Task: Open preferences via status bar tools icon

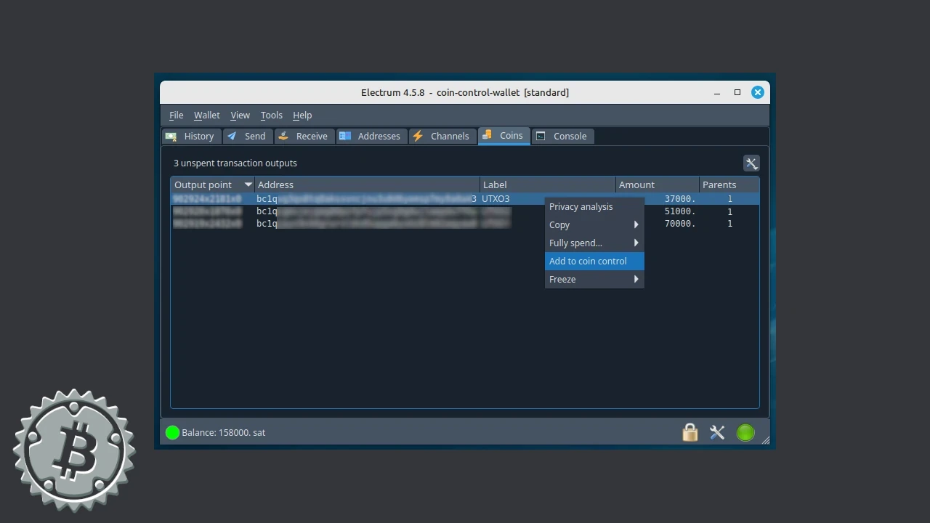Action: coord(717,432)
